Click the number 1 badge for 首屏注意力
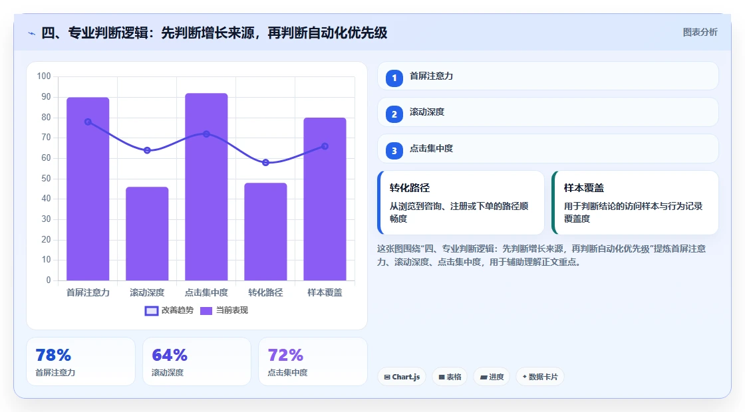 (394, 78)
